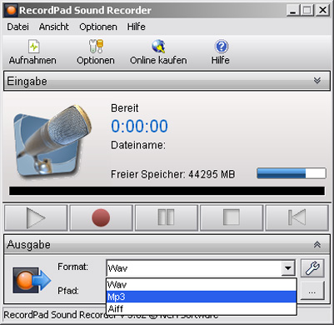
Task: Click the output record-arrow icon
Action: click(32, 280)
